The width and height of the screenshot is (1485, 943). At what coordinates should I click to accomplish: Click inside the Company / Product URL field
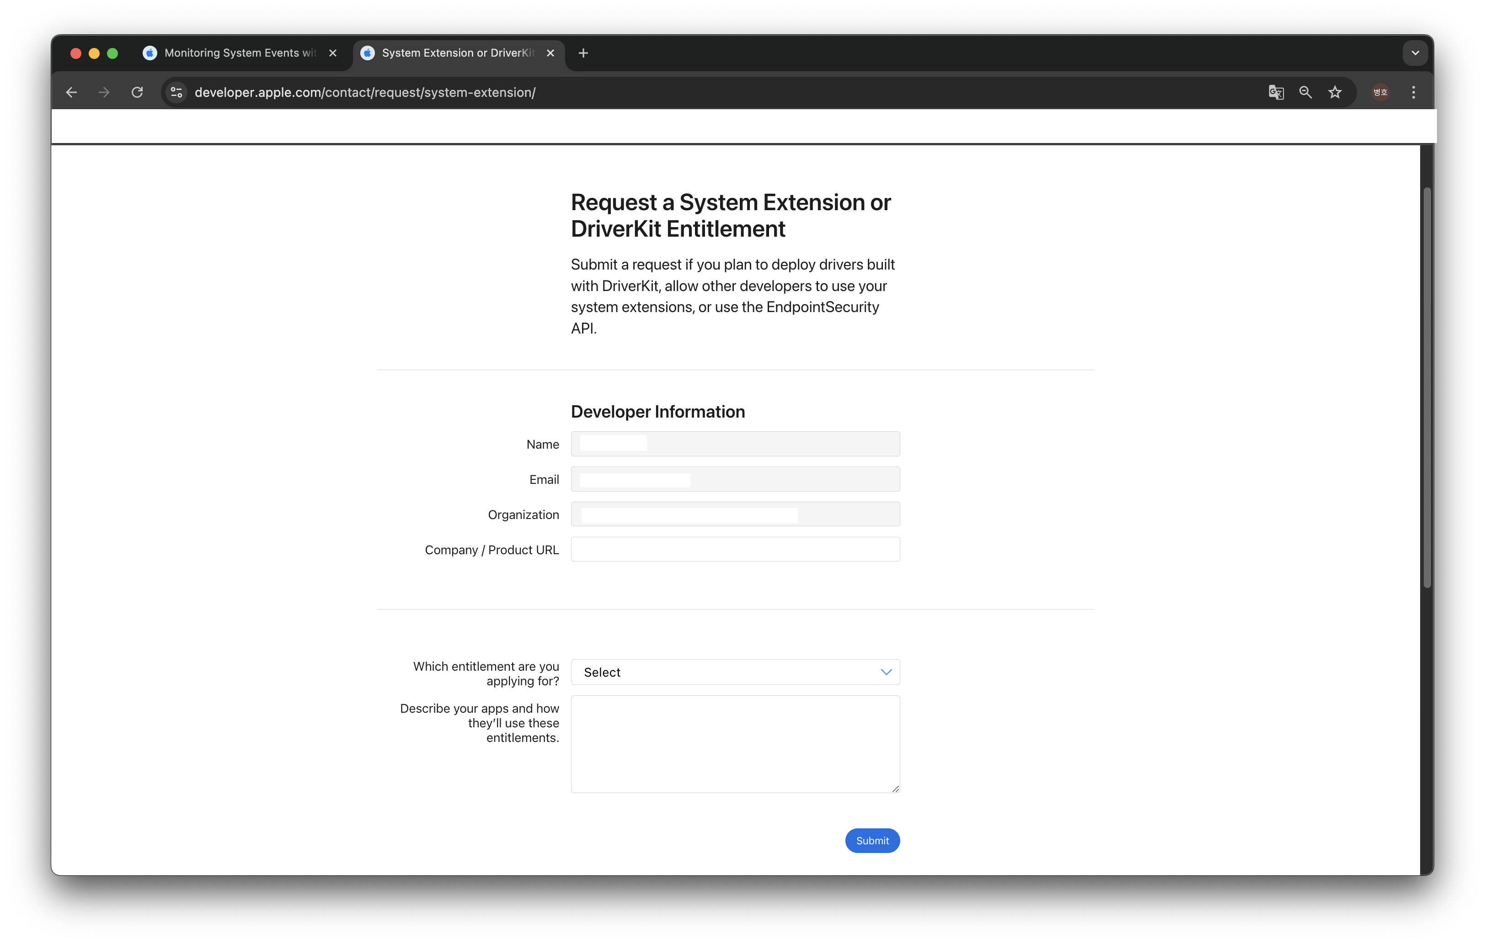tap(734, 549)
